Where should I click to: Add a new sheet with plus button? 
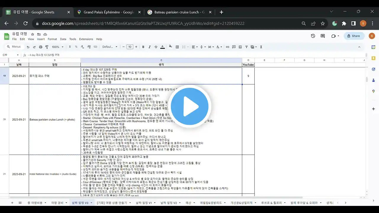(12, 203)
